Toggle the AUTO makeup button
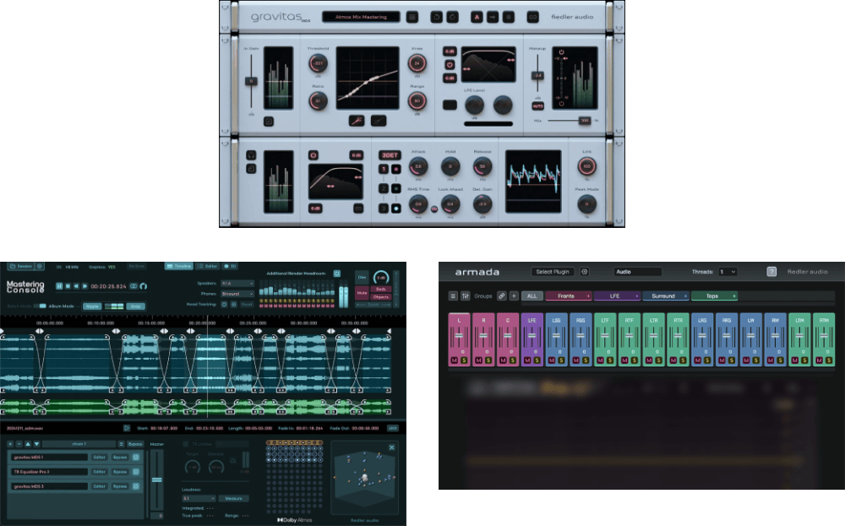This screenshot has height=526, width=845. (537, 106)
